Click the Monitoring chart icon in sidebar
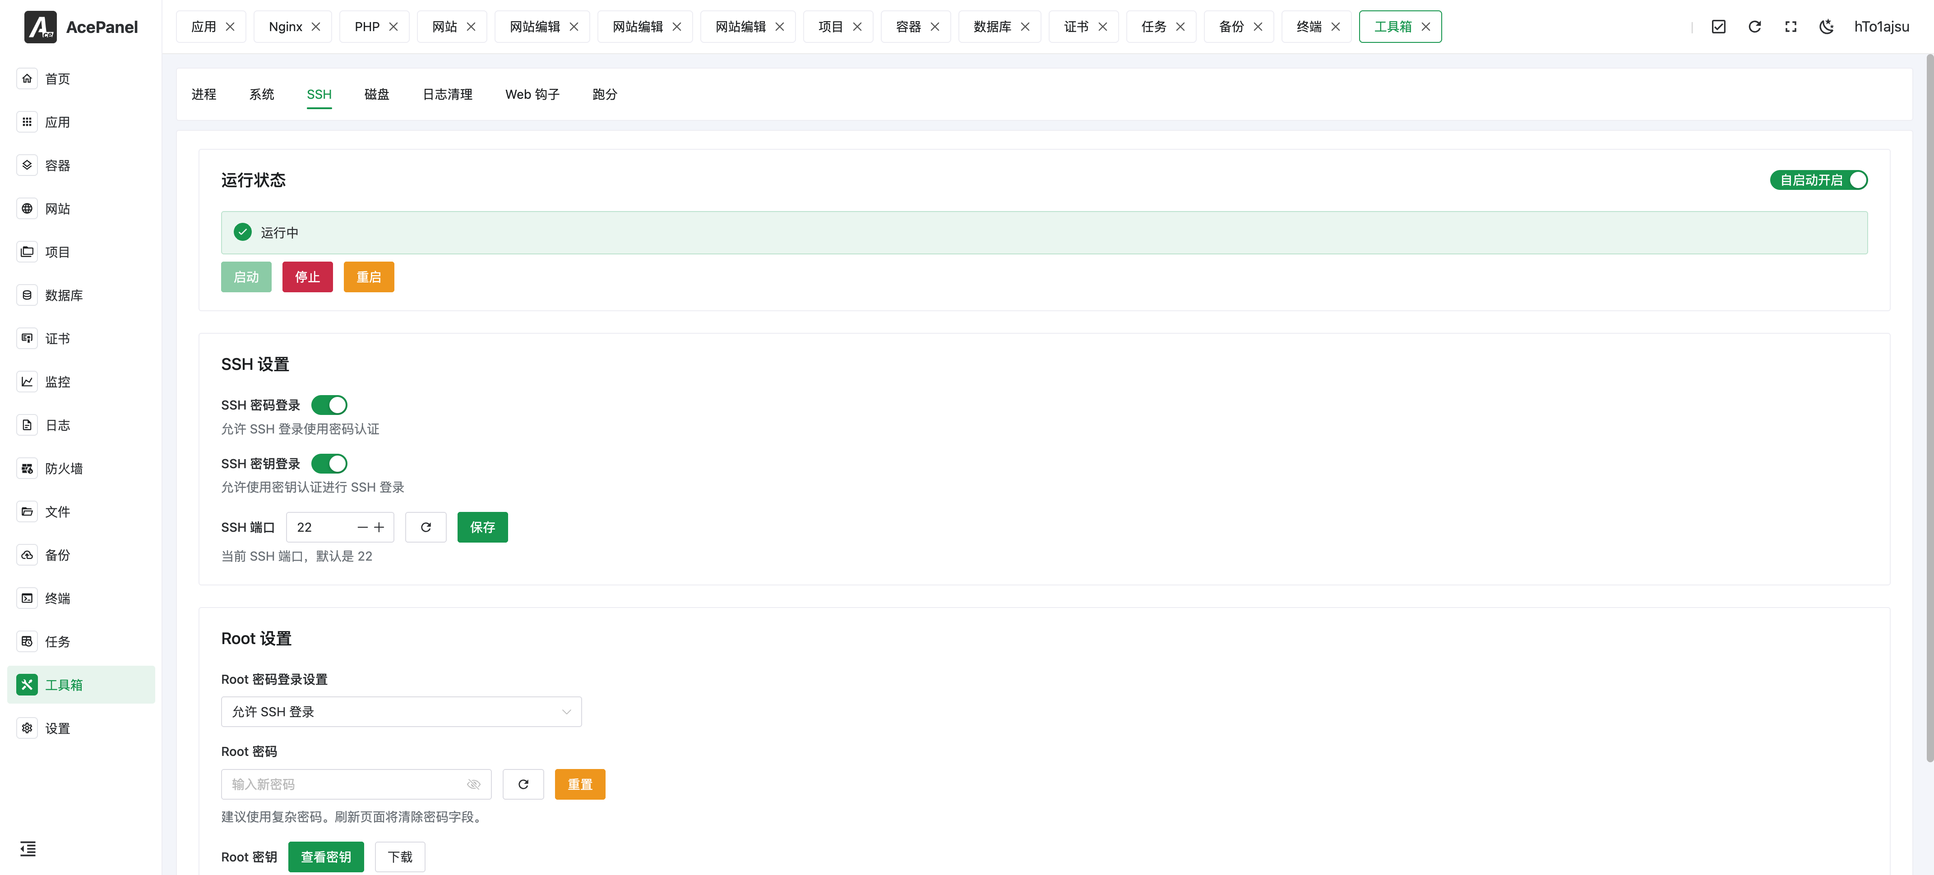The image size is (1934, 875). [x=27, y=381]
